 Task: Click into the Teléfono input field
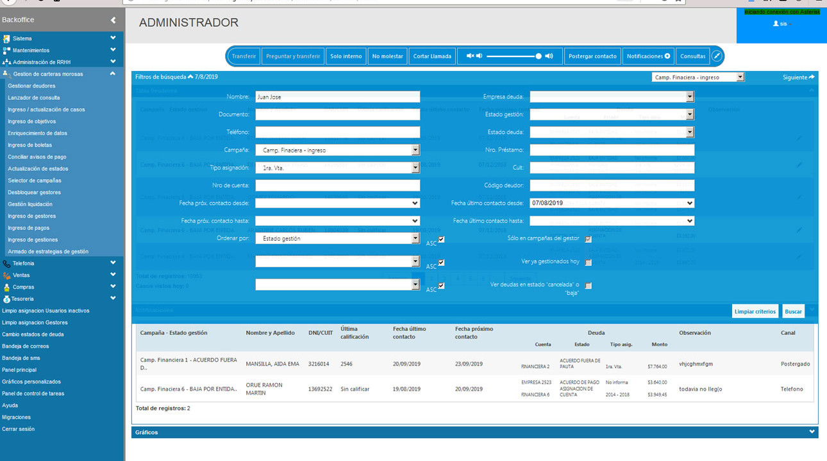(x=338, y=132)
